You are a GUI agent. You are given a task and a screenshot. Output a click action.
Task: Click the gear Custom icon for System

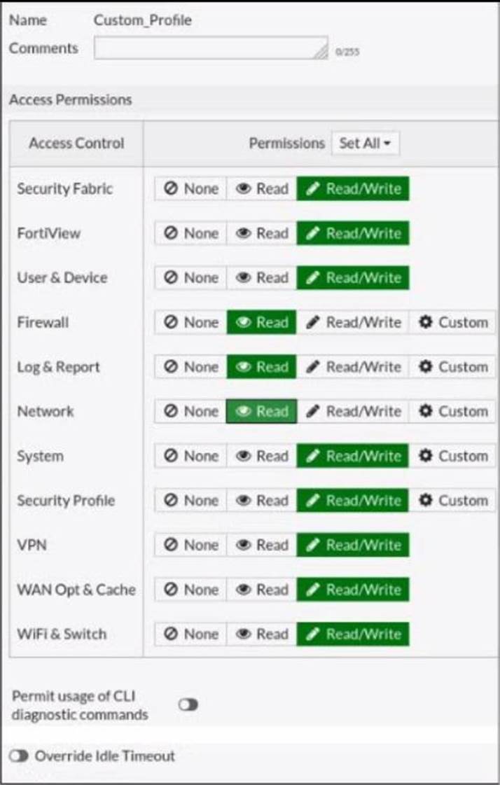(x=426, y=456)
